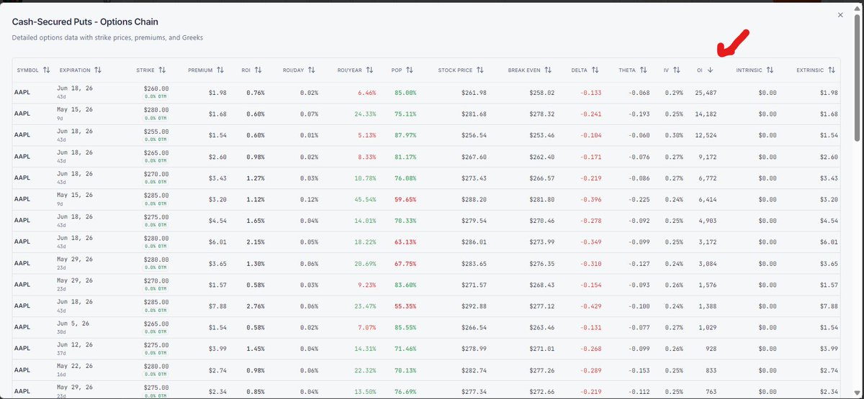Sort by ROI/Day column icon
The image size is (864, 399).
click(x=312, y=70)
